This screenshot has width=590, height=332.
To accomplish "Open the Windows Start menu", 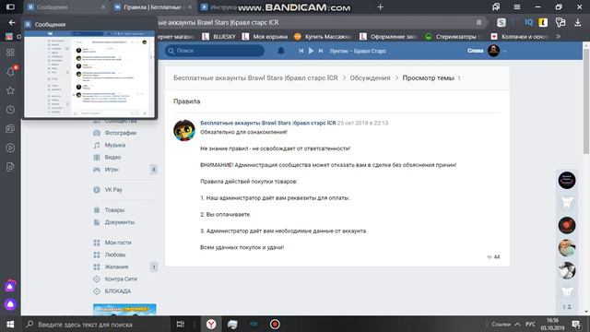I will (x=10, y=324).
